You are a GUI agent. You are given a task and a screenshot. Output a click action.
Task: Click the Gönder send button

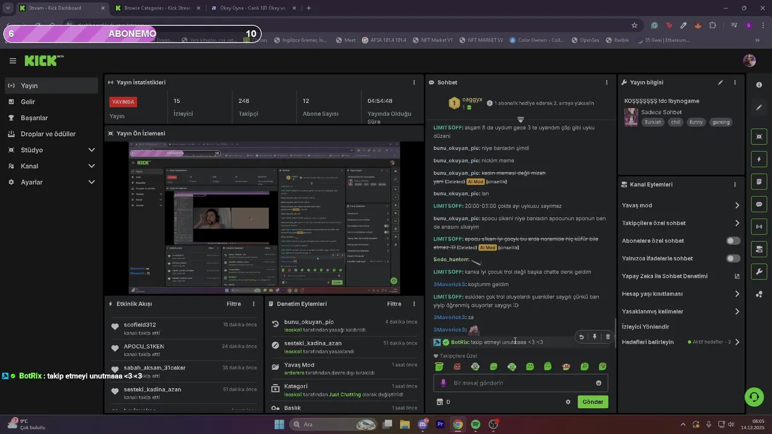[593, 402]
